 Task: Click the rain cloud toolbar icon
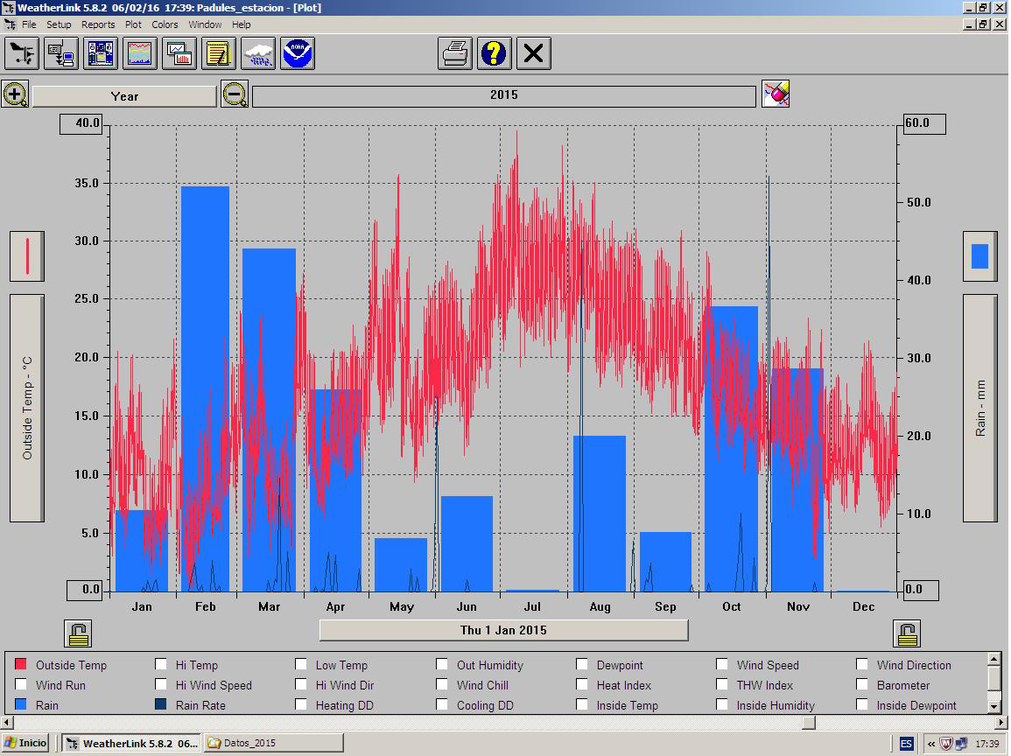pos(258,52)
